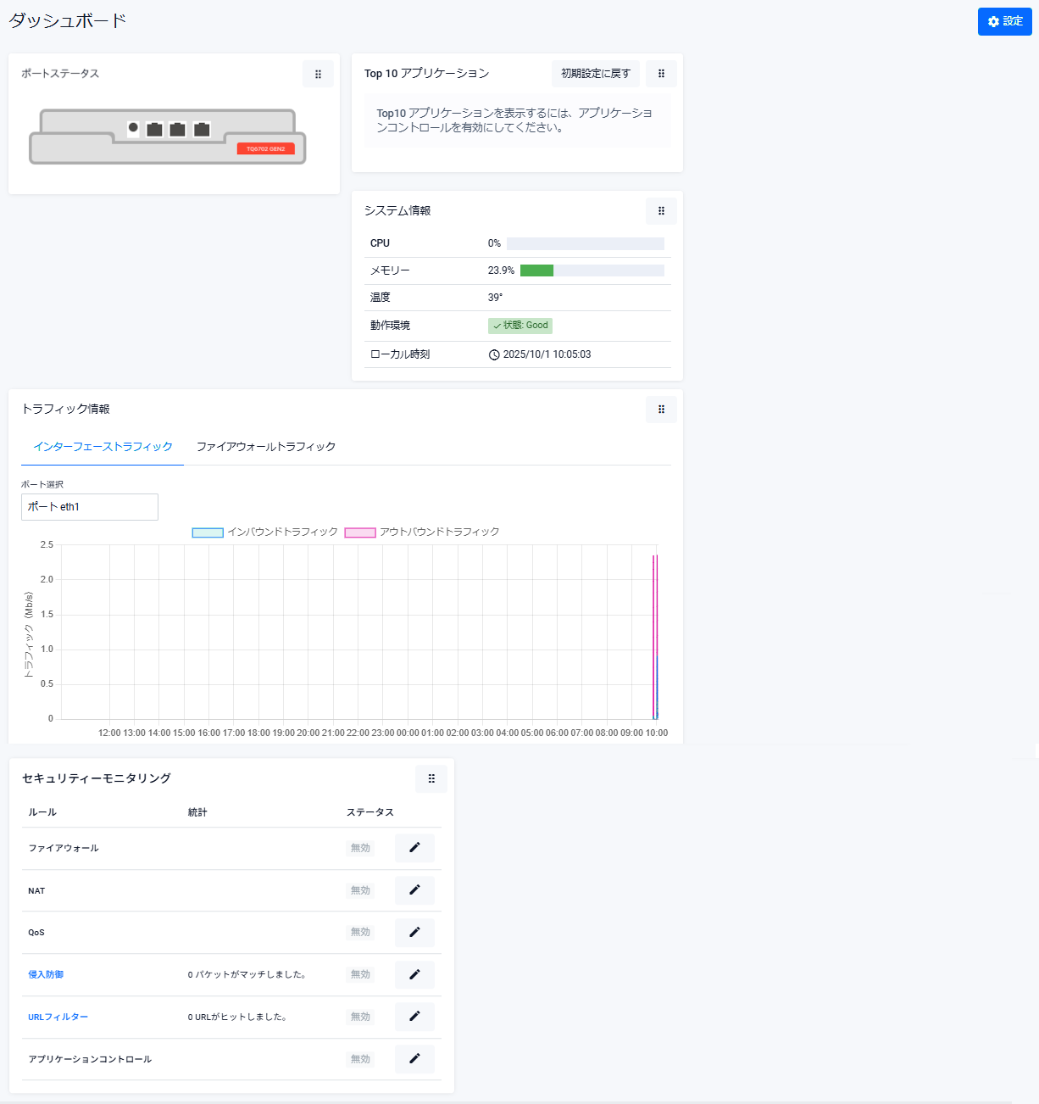Screen dimensions: 1039x1104
Task: Click the settings gear button
Action: pyautogui.click(x=1004, y=21)
